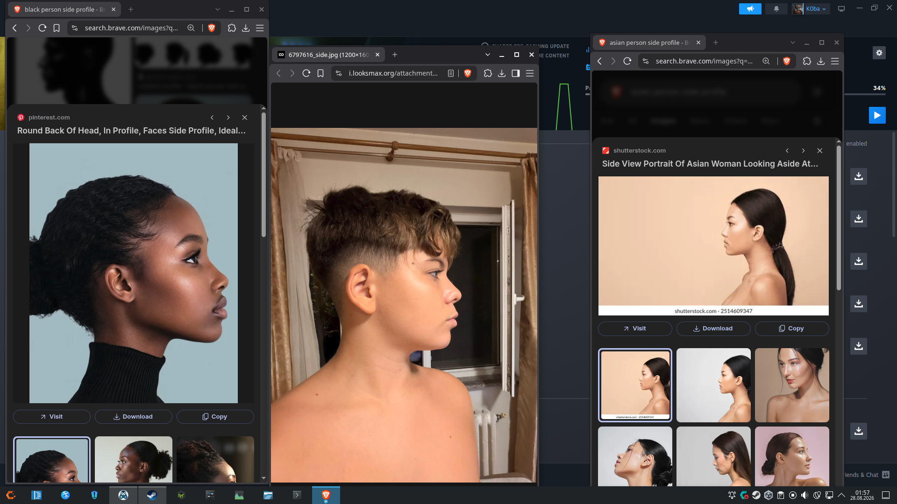Reload the asian person side profile search page
Image resolution: width=897 pixels, height=504 pixels.
click(627, 61)
